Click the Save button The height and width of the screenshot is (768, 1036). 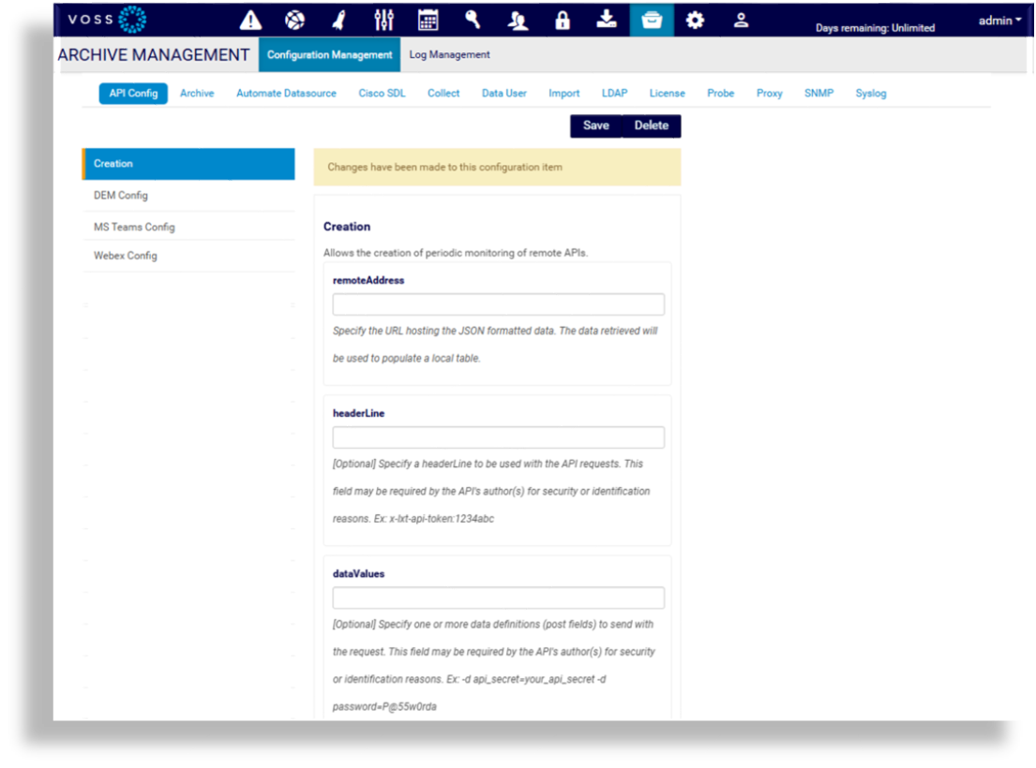click(595, 125)
